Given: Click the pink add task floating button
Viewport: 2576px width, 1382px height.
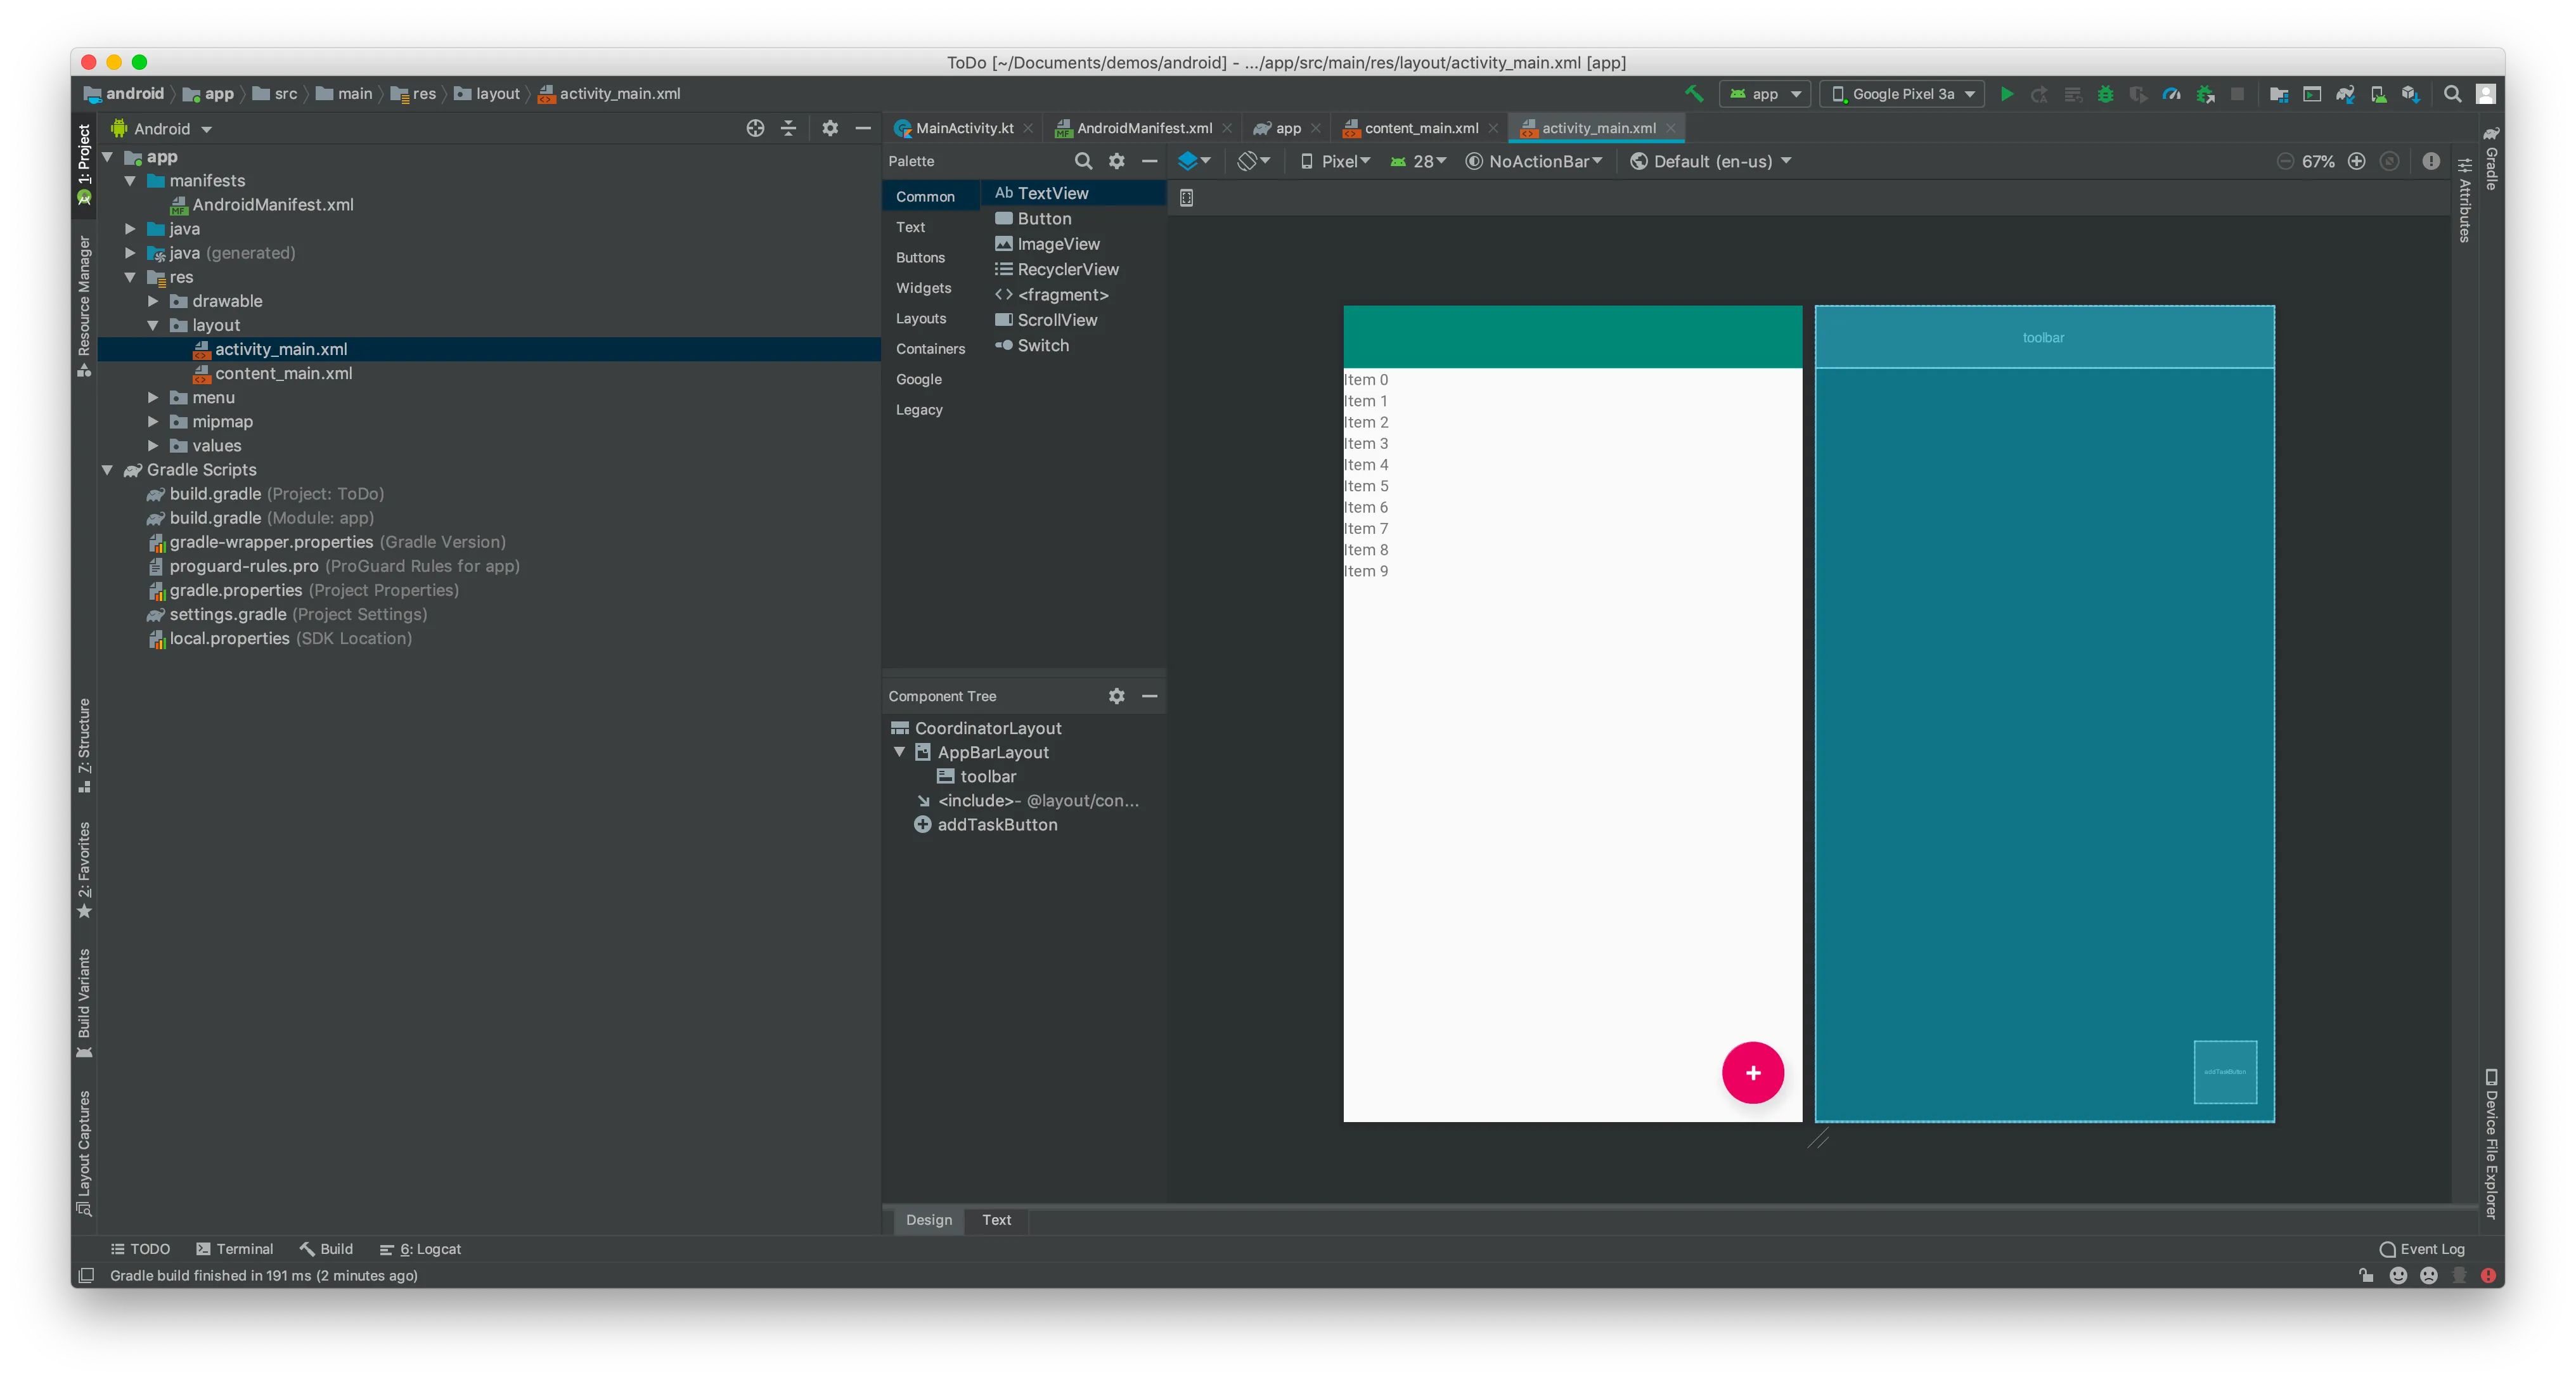Looking at the screenshot, I should point(1752,1073).
